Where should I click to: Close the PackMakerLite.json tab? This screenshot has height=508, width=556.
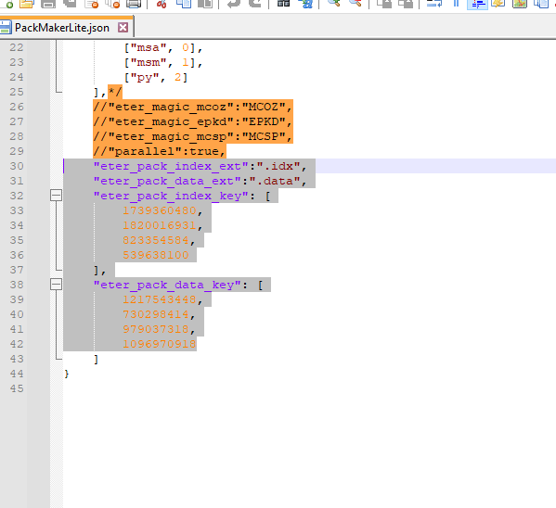[123, 27]
